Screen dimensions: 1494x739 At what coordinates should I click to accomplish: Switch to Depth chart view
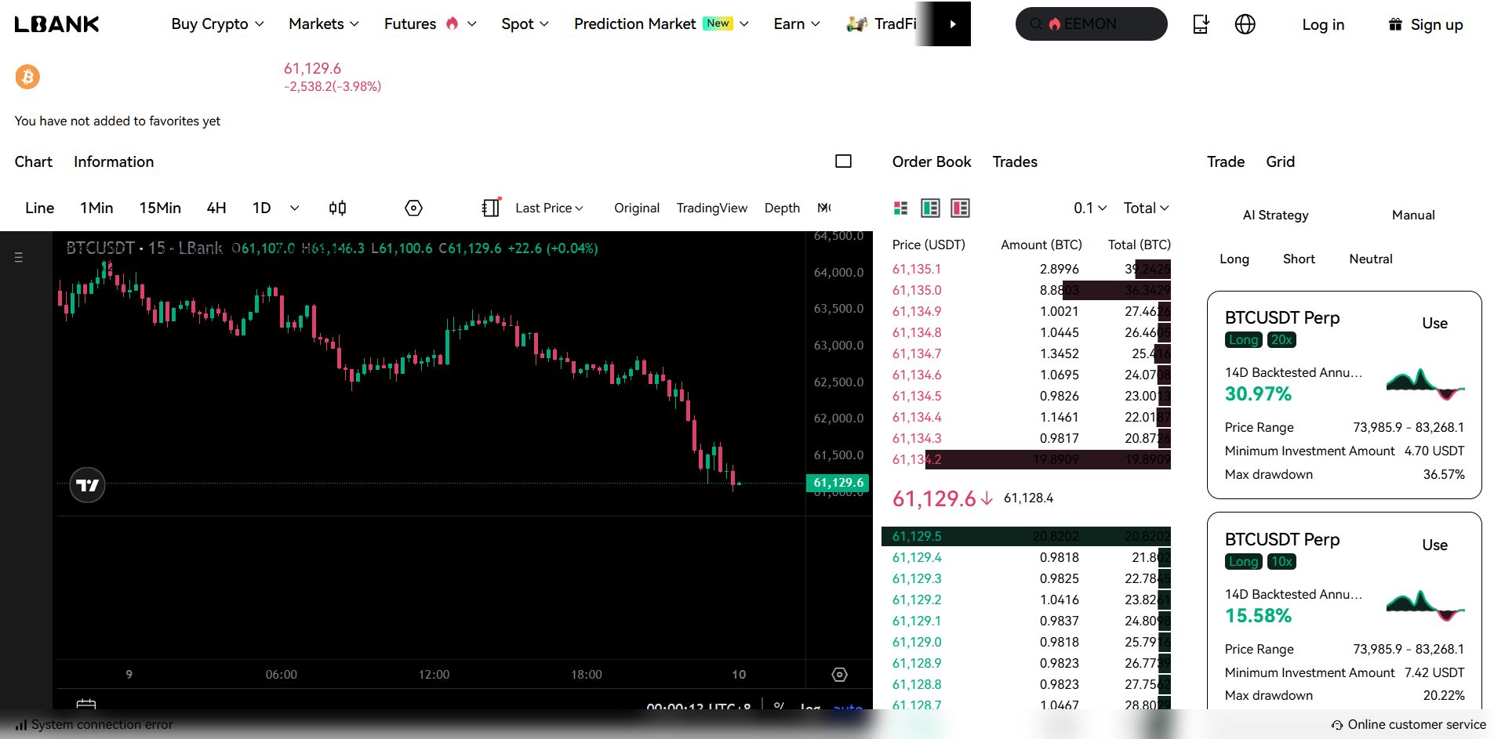[782, 208]
